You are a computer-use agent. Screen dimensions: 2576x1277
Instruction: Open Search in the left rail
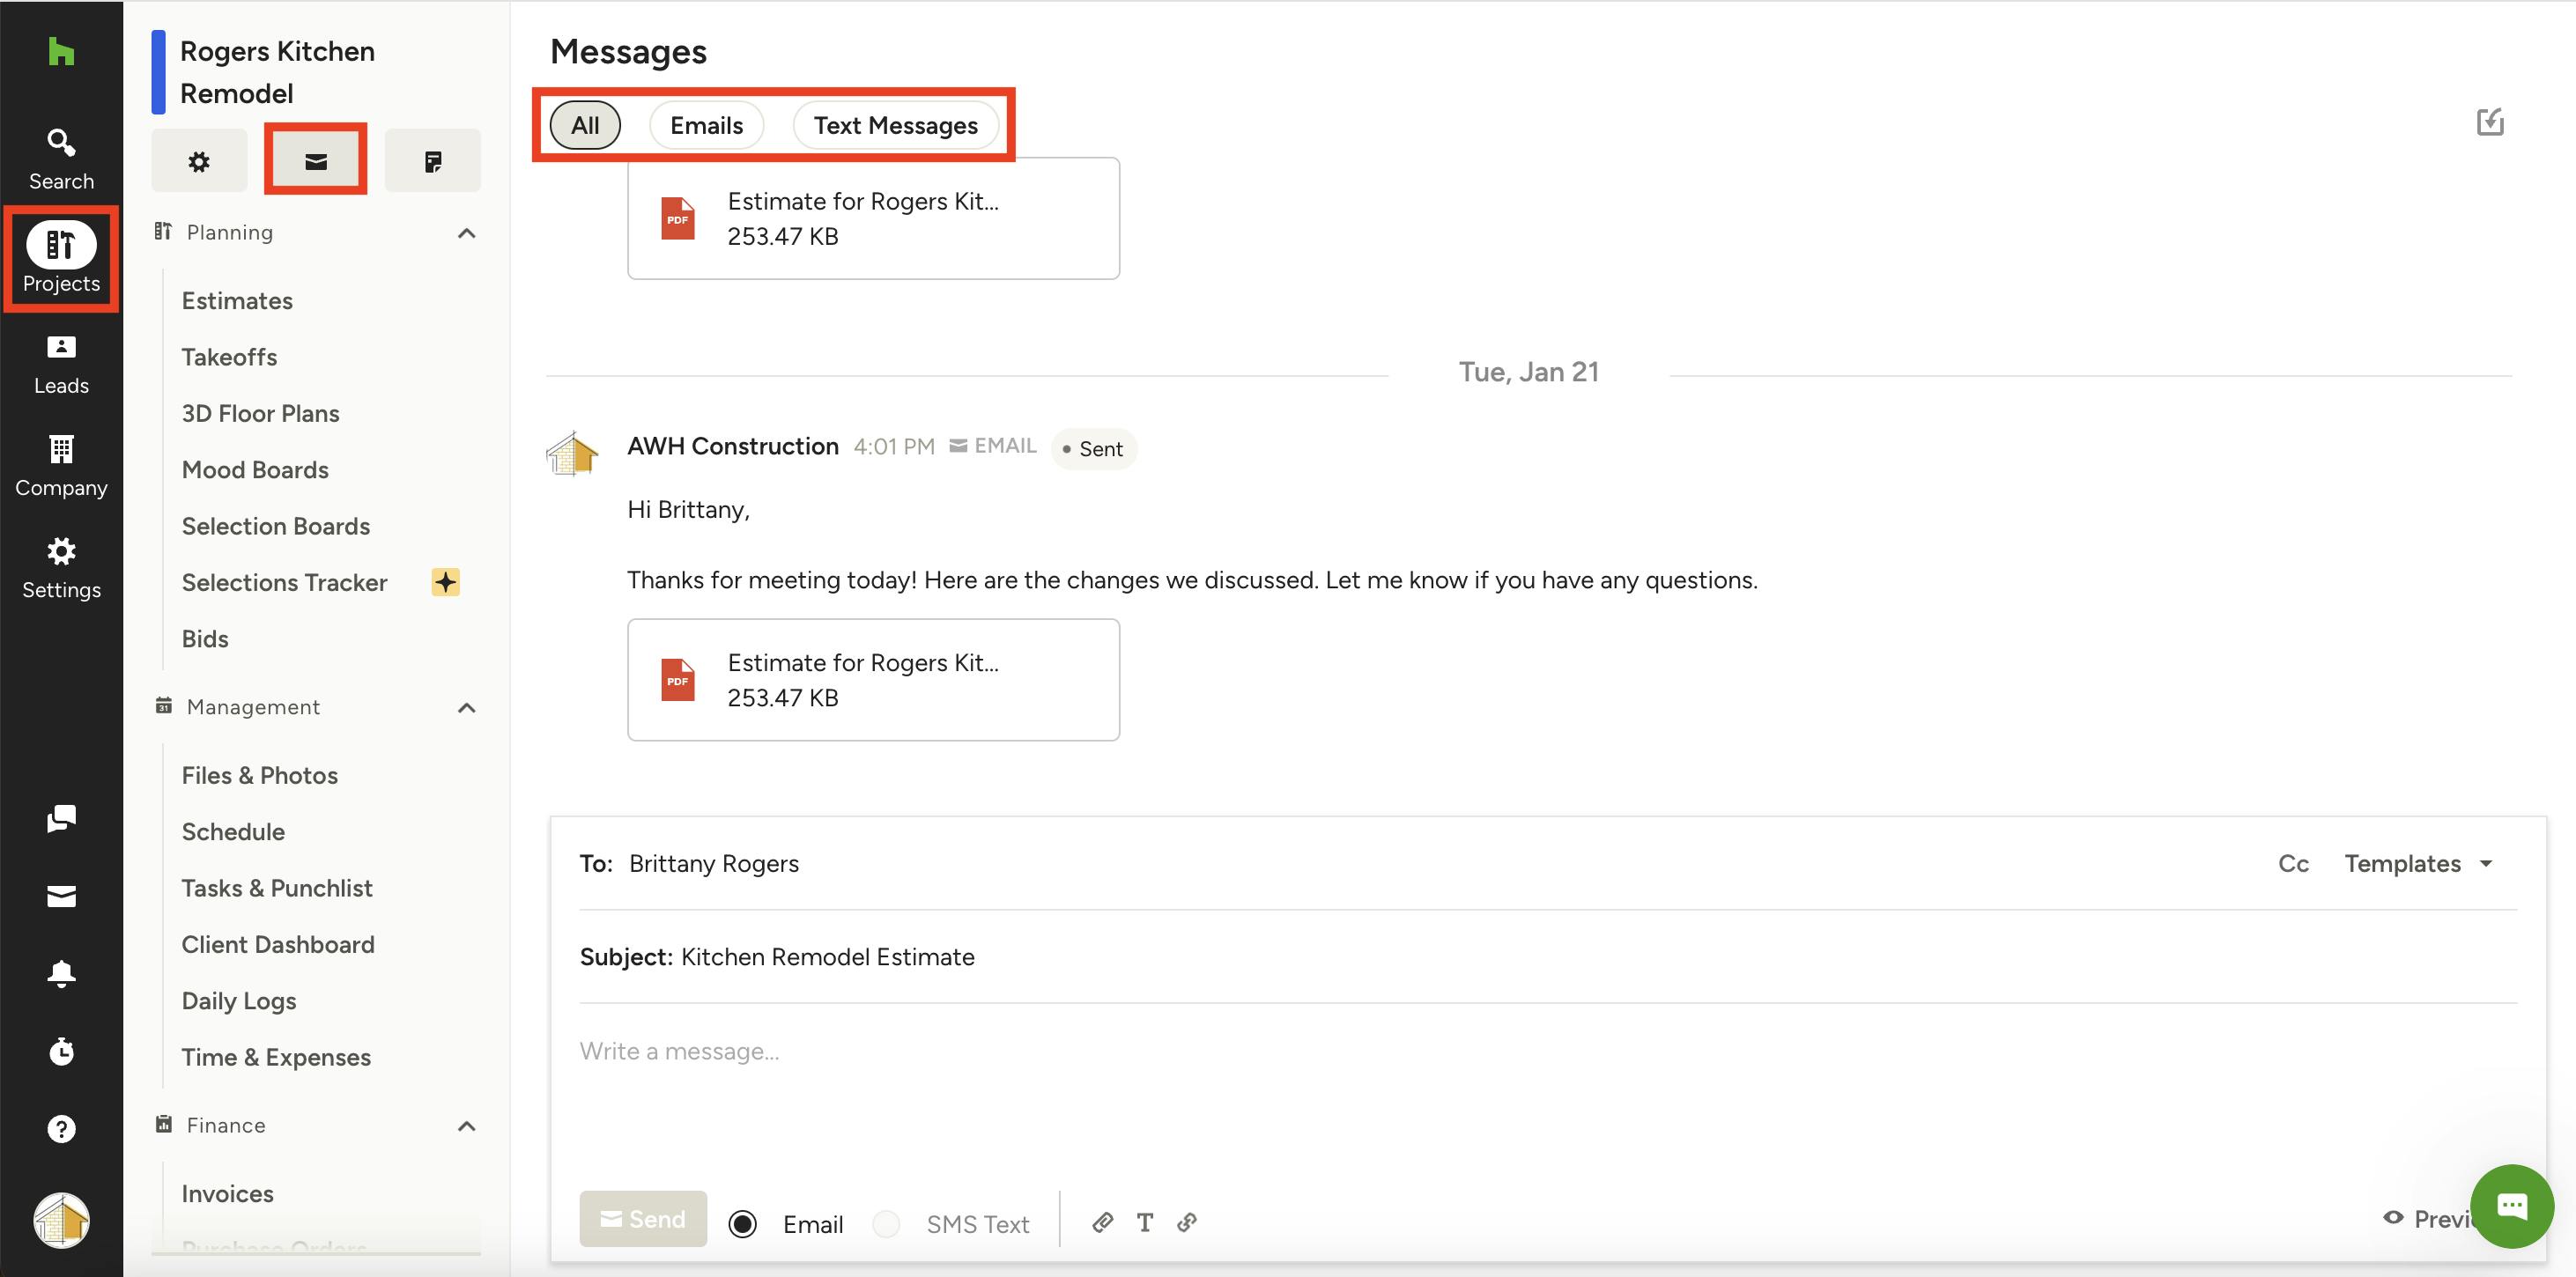coord(61,159)
